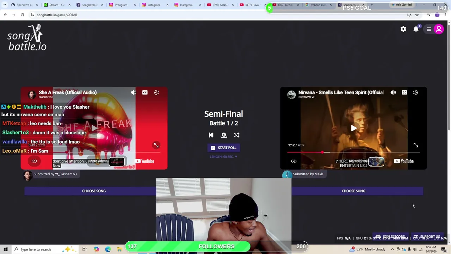Choose the She A Freak song
The height and width of the screenshot is (254, 451).
94,191
